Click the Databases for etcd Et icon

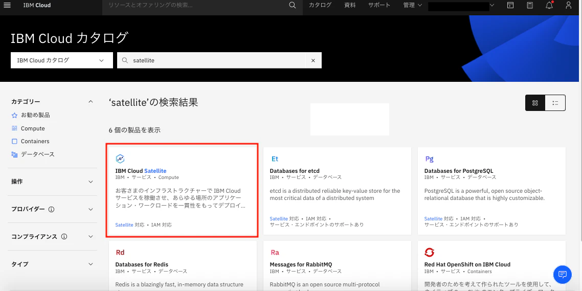pyautogui.click(x=275, y=159)
